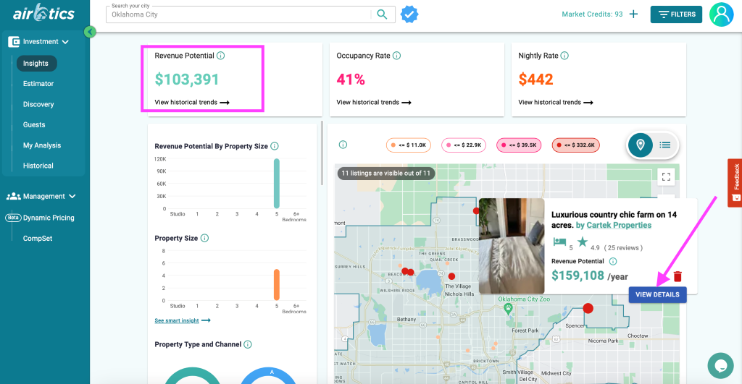Screen dimensions: 742x384
Task: Click listing's Revenue Potential info icon
Action: tap(613, 261)
